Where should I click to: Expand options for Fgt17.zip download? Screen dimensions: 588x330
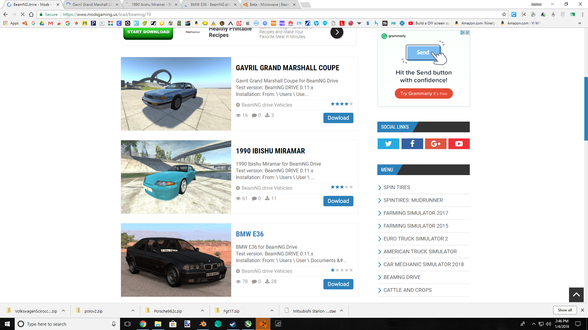coord(272,310)
